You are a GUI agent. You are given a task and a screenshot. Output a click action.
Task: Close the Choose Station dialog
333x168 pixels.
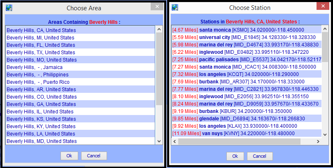[323, 6]
